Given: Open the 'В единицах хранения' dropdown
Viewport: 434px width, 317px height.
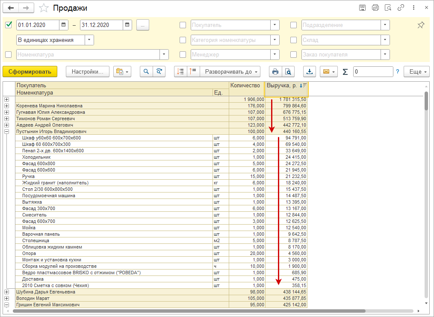Looking at the screenshot, I should 89,40.
